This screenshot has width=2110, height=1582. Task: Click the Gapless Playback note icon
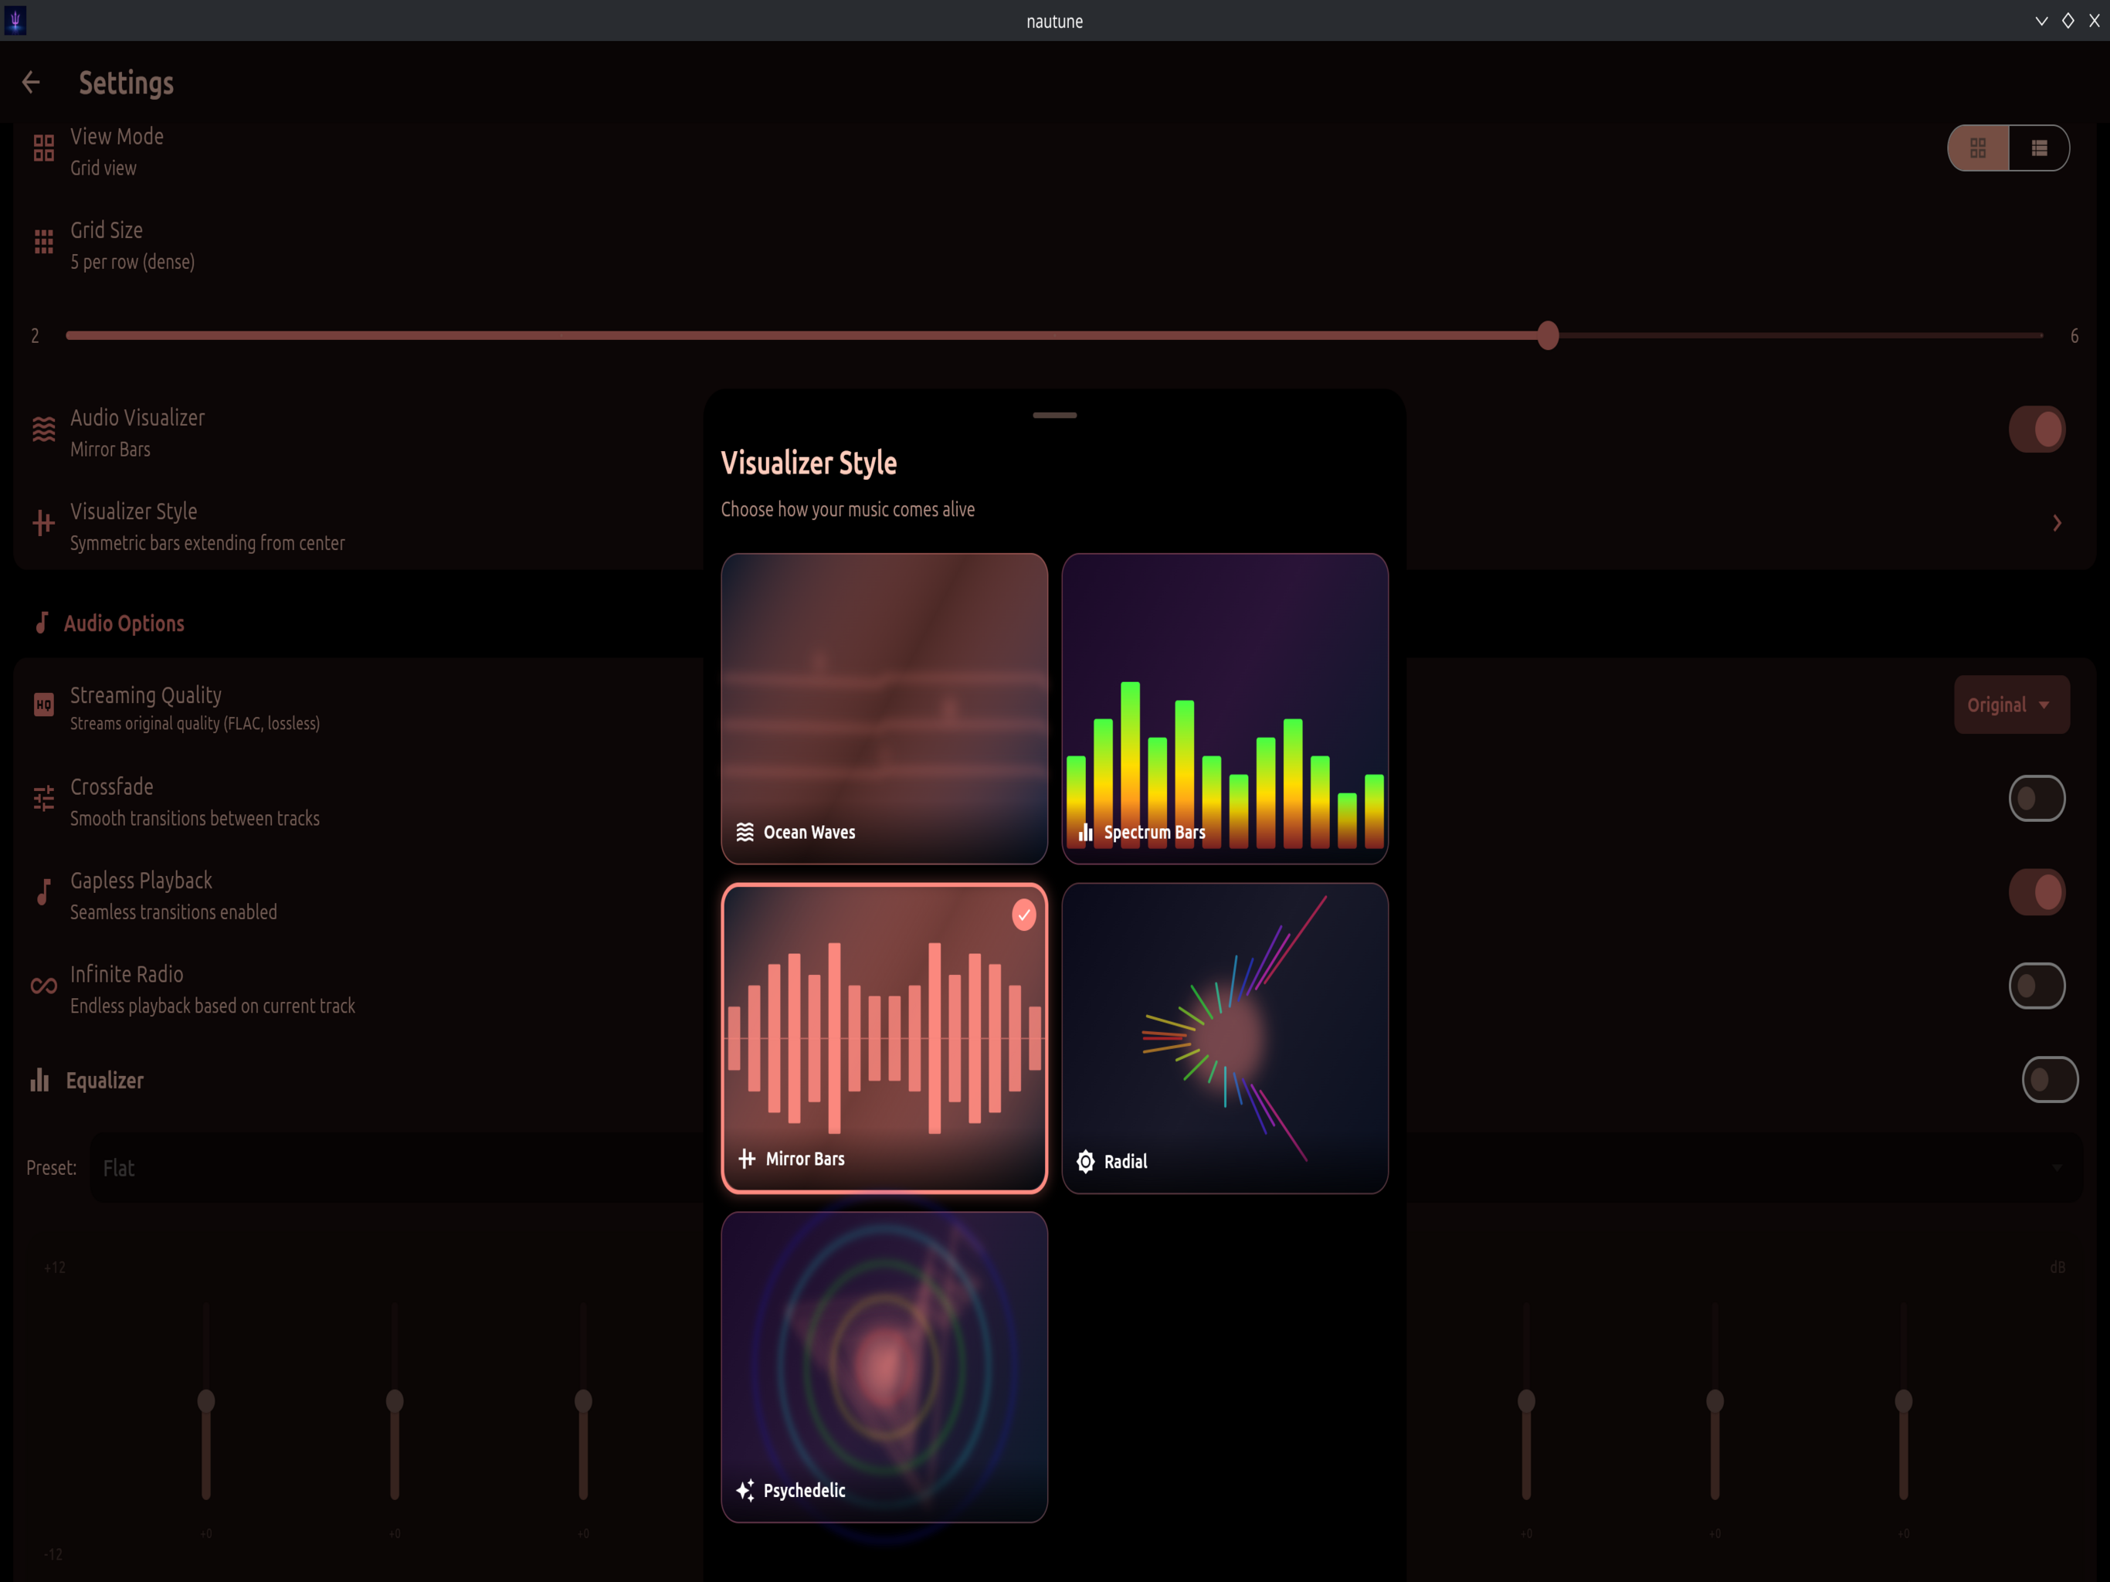pos(44,892)
